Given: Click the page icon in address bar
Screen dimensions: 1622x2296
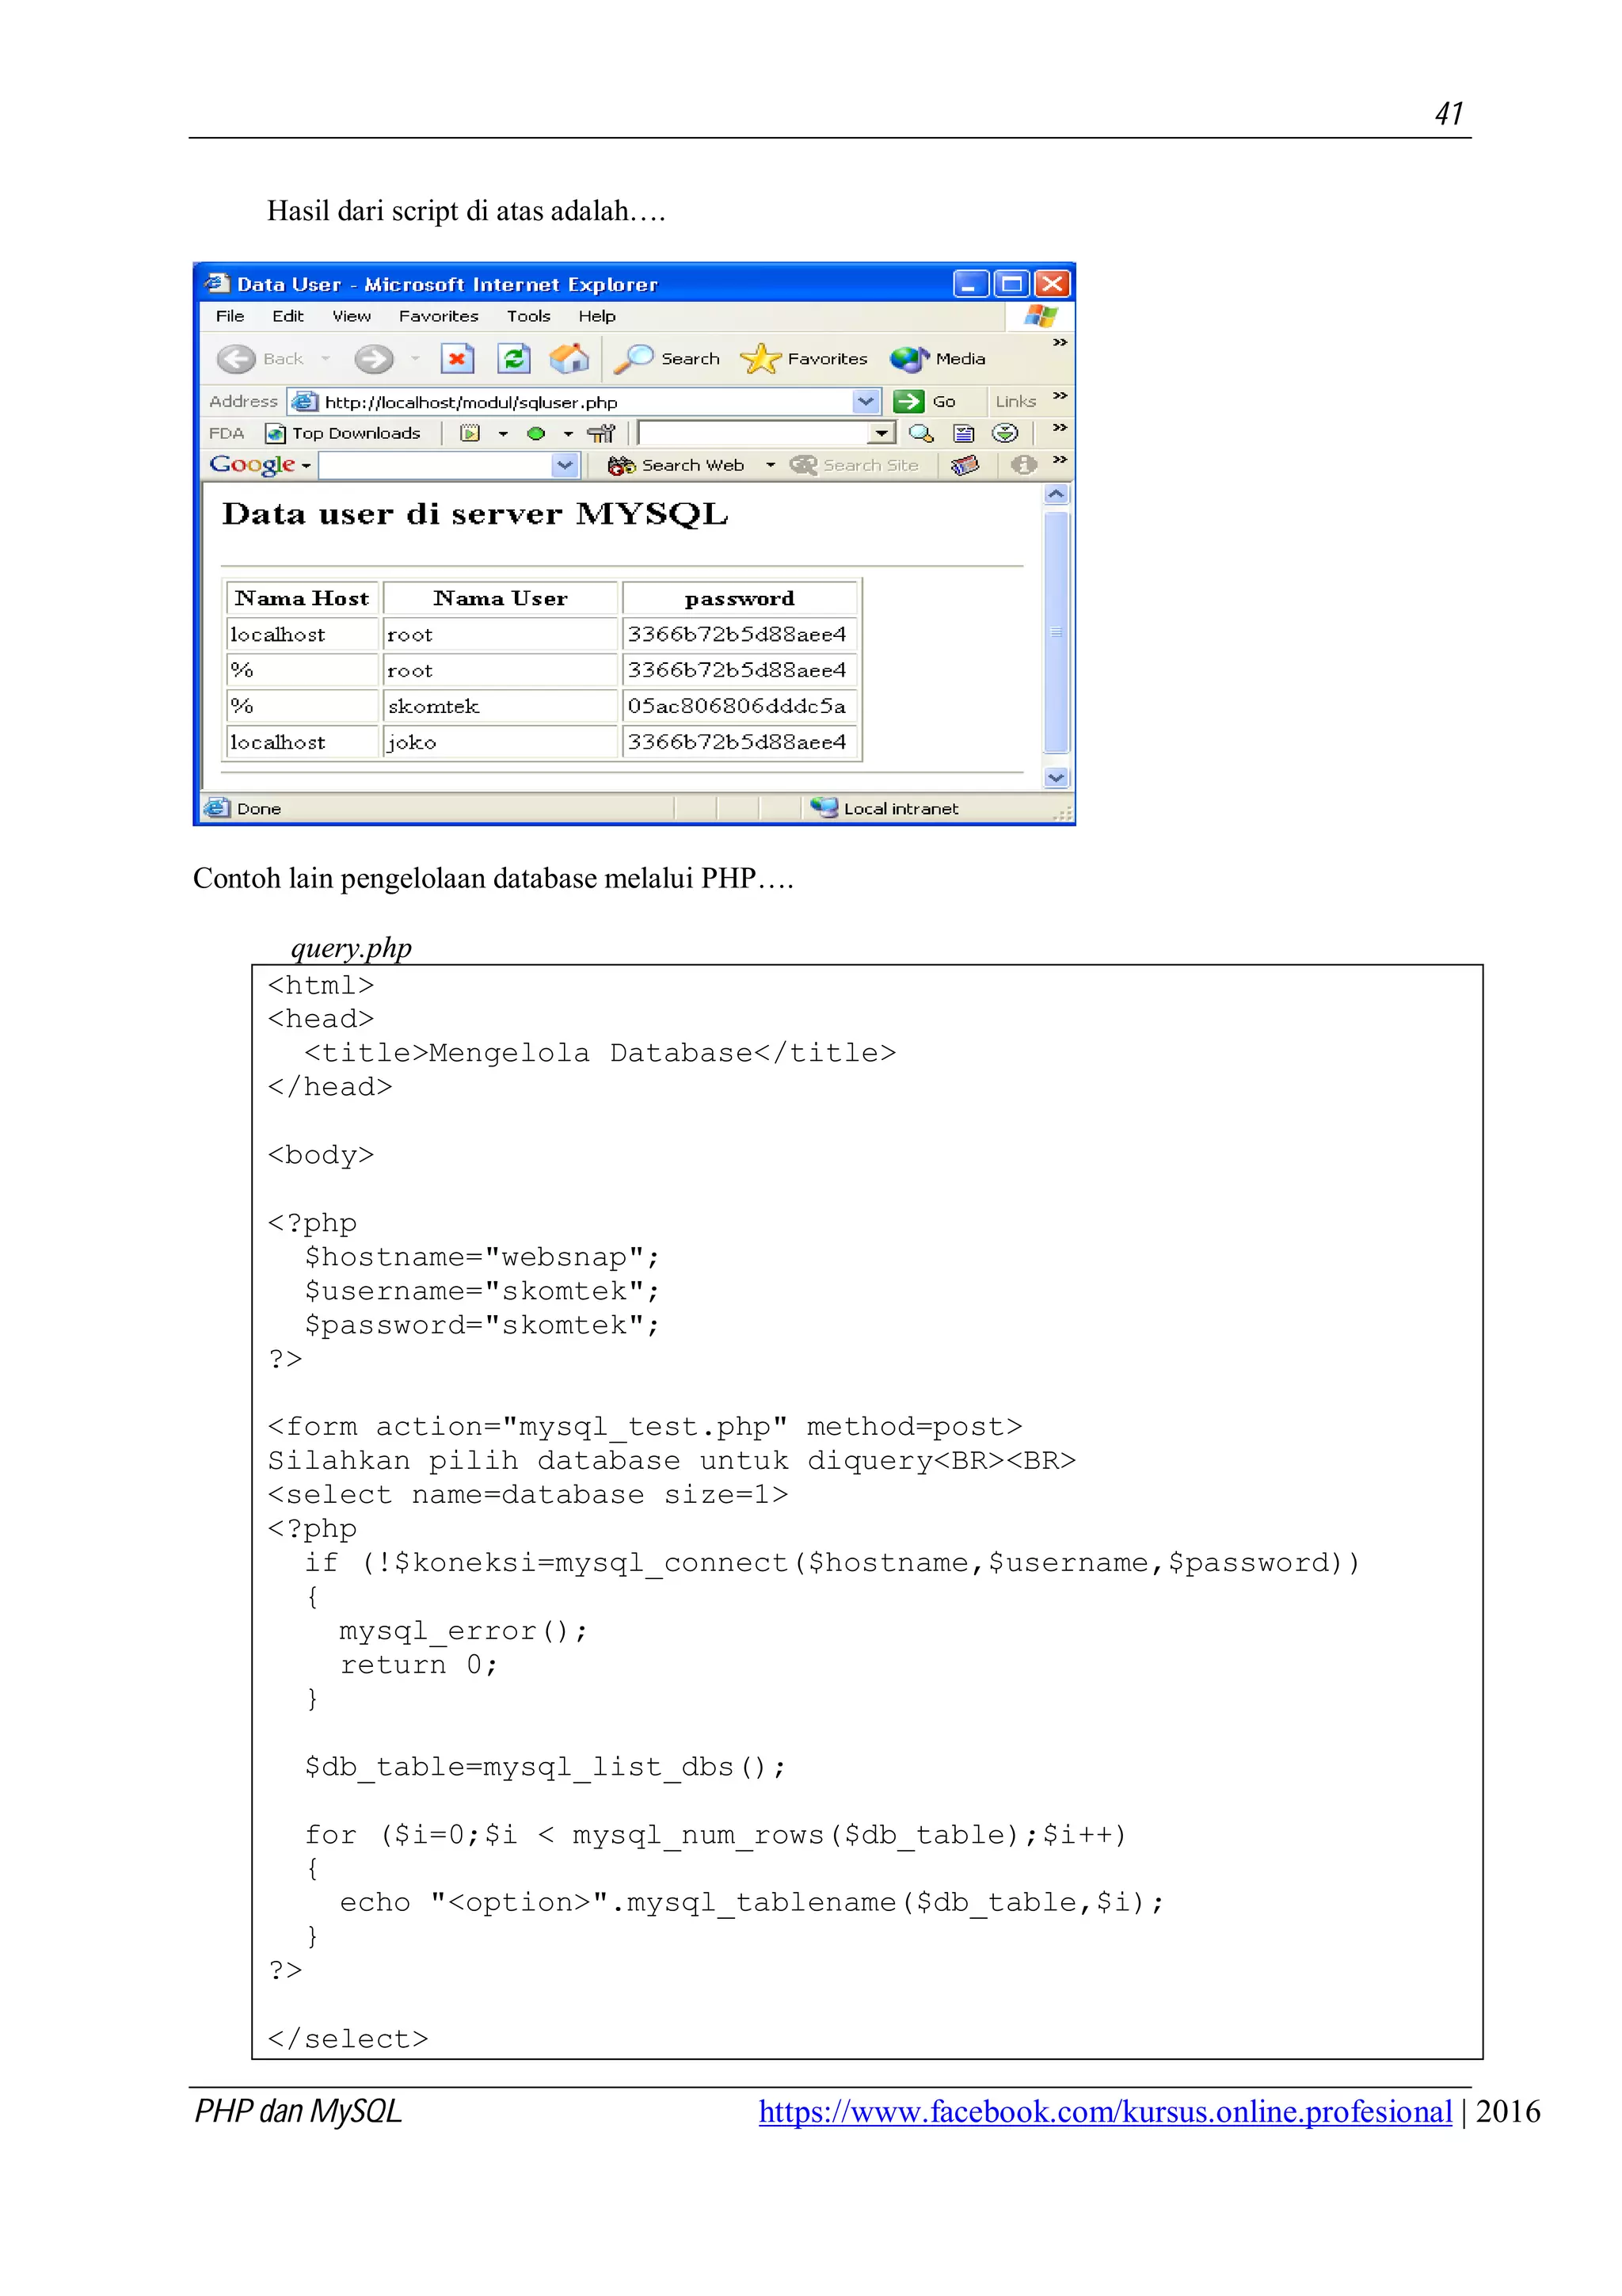Looking at the screenshot, I should coord(305,402).
